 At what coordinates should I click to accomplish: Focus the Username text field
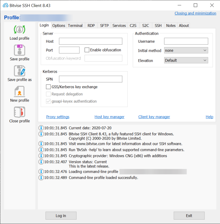(186, 41)
